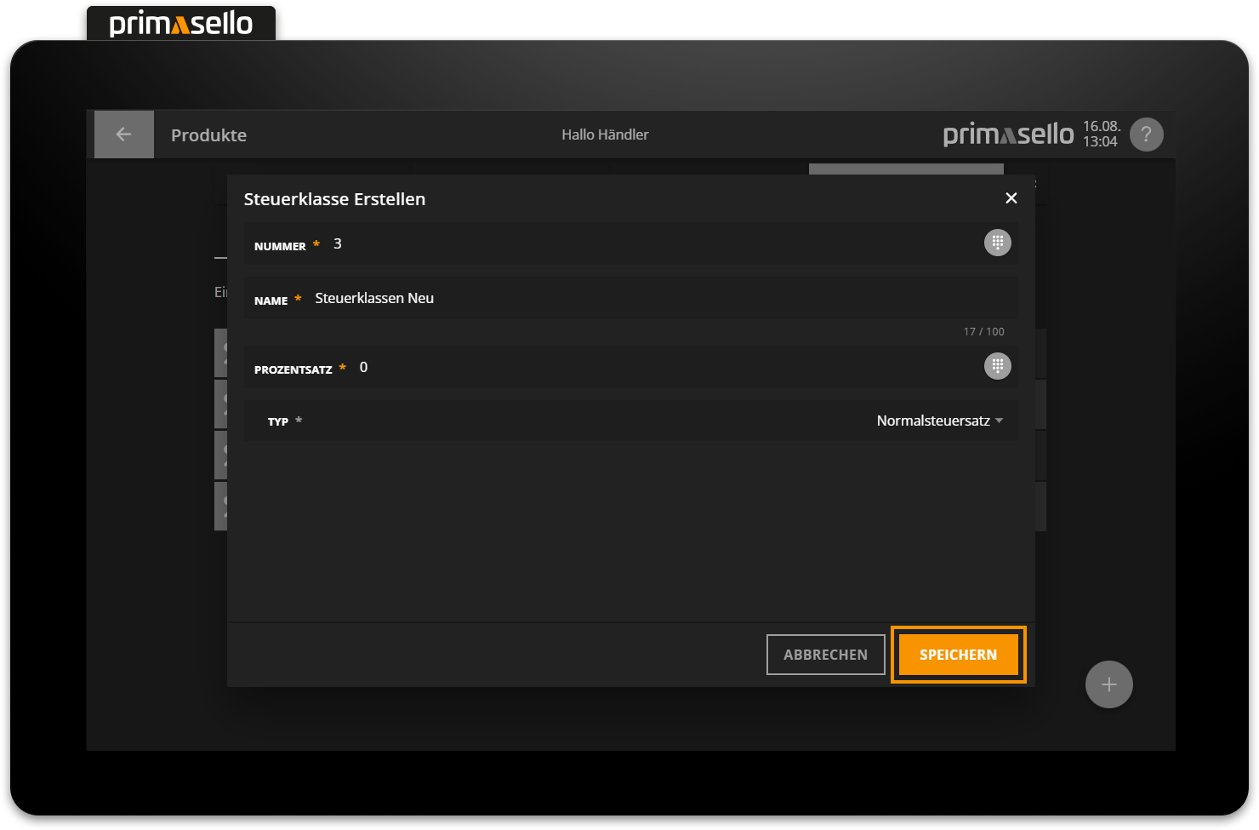The image size is (1259, 830).
Task: Select the Prozentsatz input field value
Action: coord(647,368)
